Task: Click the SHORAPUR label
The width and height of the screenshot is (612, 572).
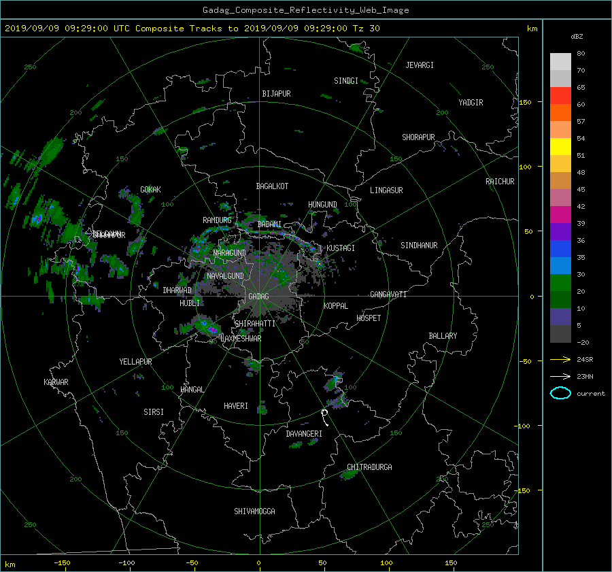Action: (x=418, y=137)
